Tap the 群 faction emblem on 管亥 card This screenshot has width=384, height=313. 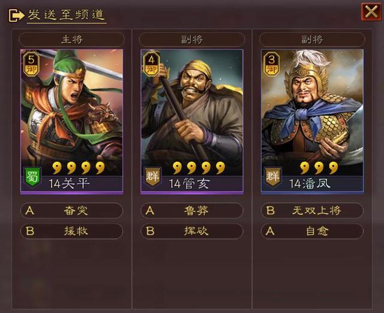pyautogui.click(x=152, y=177)
